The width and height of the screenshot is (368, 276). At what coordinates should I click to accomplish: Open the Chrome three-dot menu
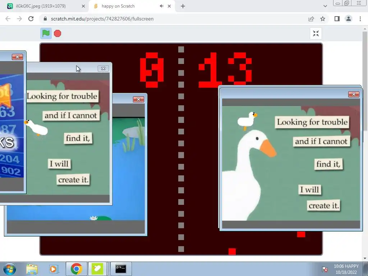click(360, 19)
